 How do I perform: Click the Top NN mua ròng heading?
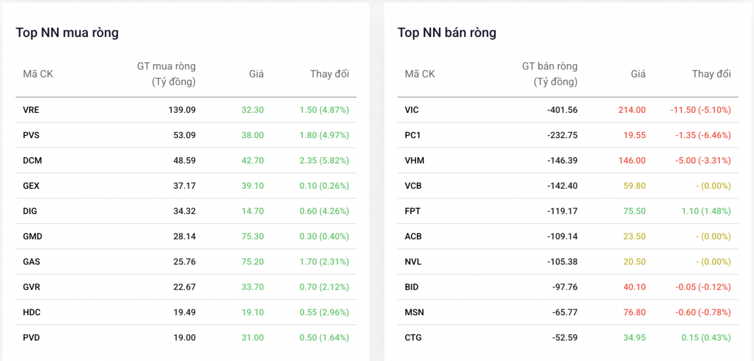[x=67, y=33]
